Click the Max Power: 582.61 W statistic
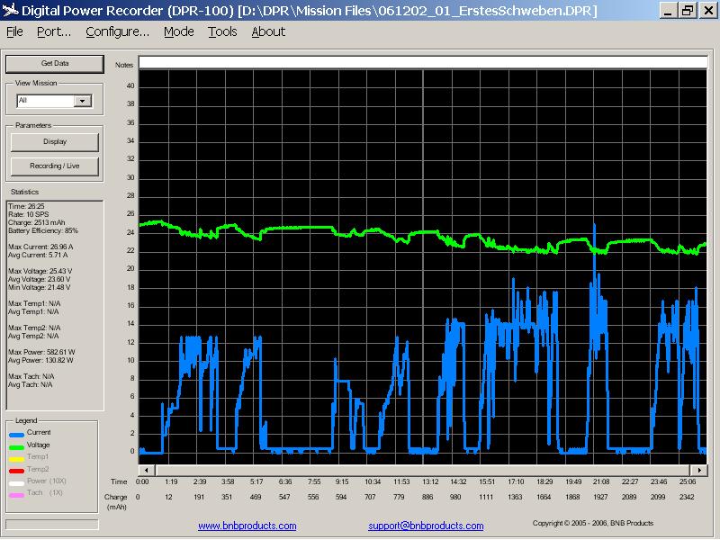The width and height of the screenshot is (720, 540). point(41,352)
